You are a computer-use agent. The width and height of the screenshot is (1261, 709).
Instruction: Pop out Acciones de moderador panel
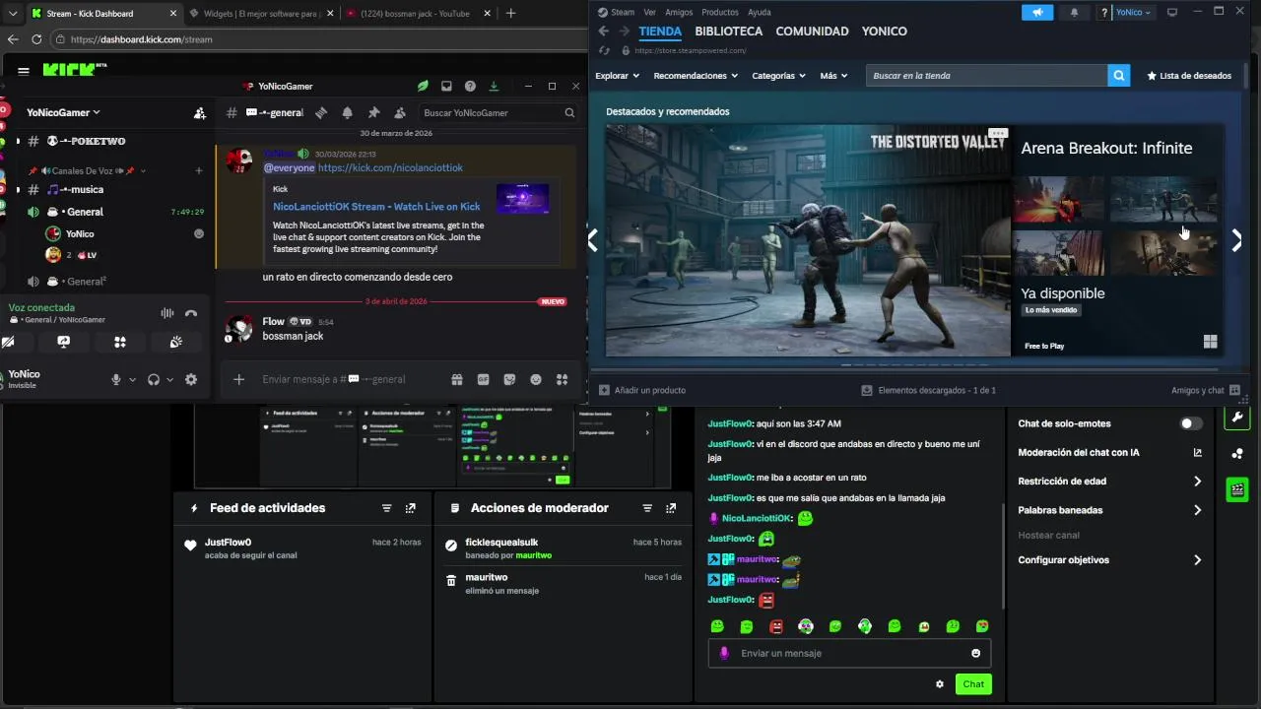671,508
